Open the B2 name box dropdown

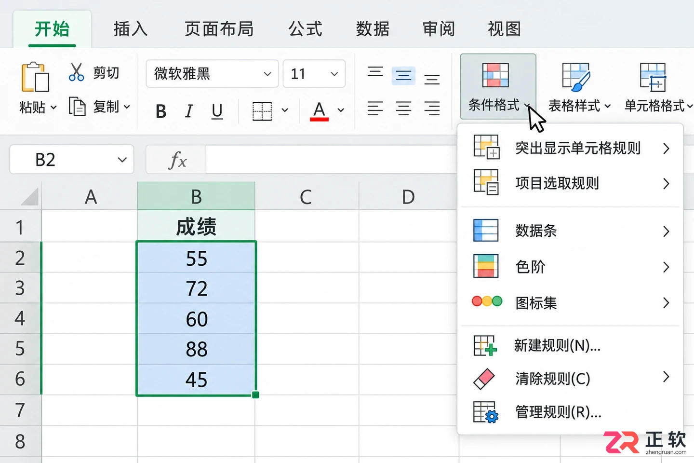[122, 160]
